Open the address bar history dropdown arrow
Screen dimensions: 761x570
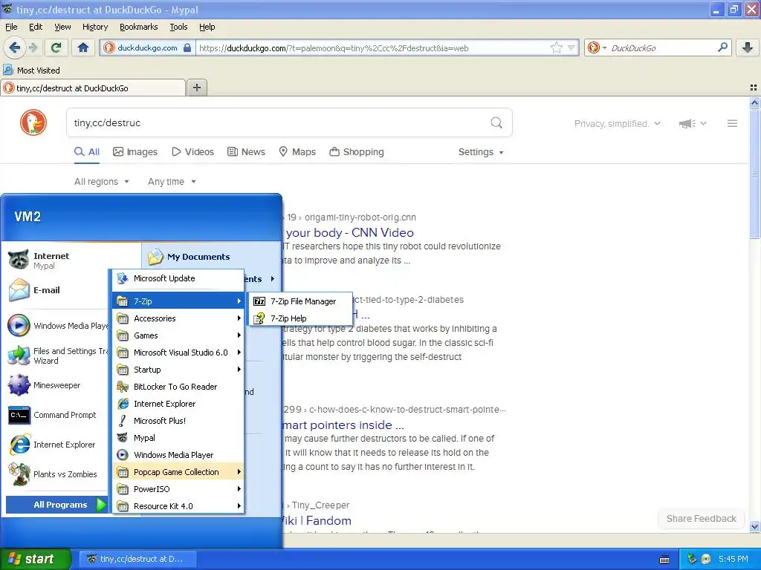[x=571, y=47]
